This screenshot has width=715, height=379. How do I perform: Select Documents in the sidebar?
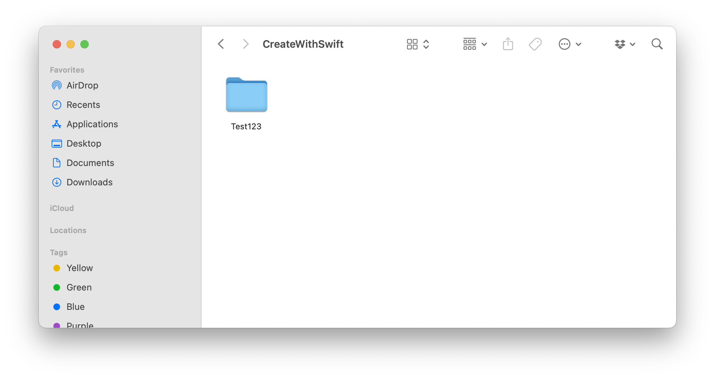point(90,163)
